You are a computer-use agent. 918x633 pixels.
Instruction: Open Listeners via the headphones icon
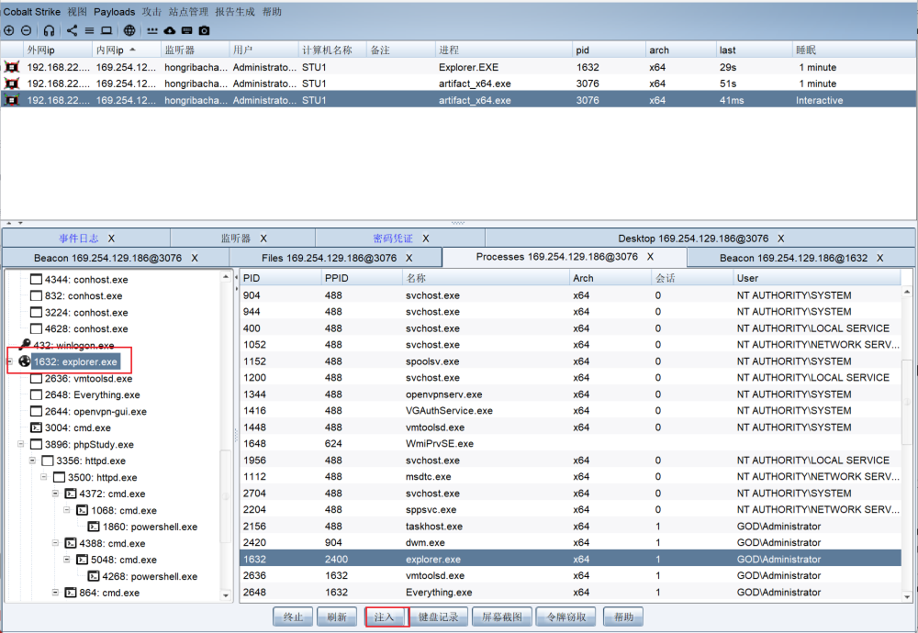(49, 30)
